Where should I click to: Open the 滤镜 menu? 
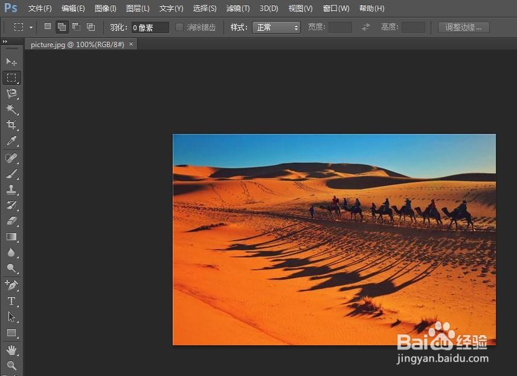coord(237,8)
